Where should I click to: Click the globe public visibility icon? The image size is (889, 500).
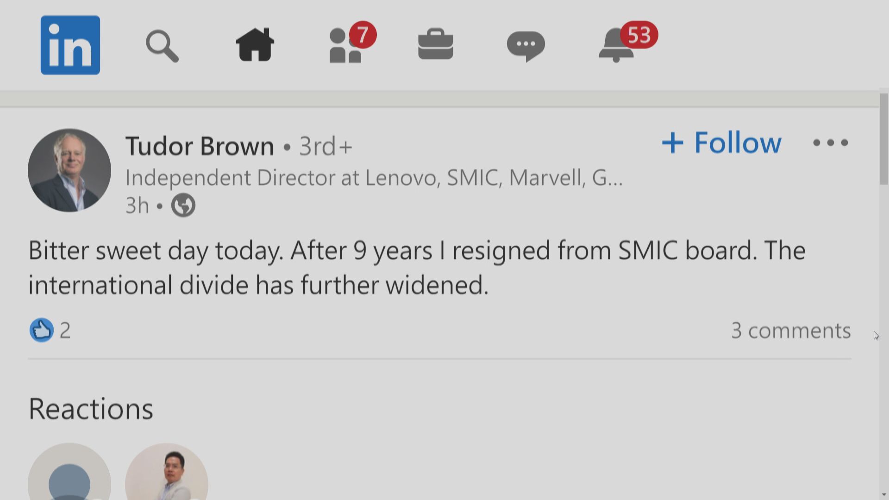(x=183, y=205)
